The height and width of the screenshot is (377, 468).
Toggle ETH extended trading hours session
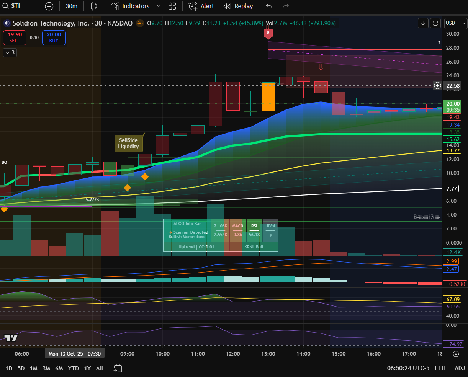coord(440,368)
